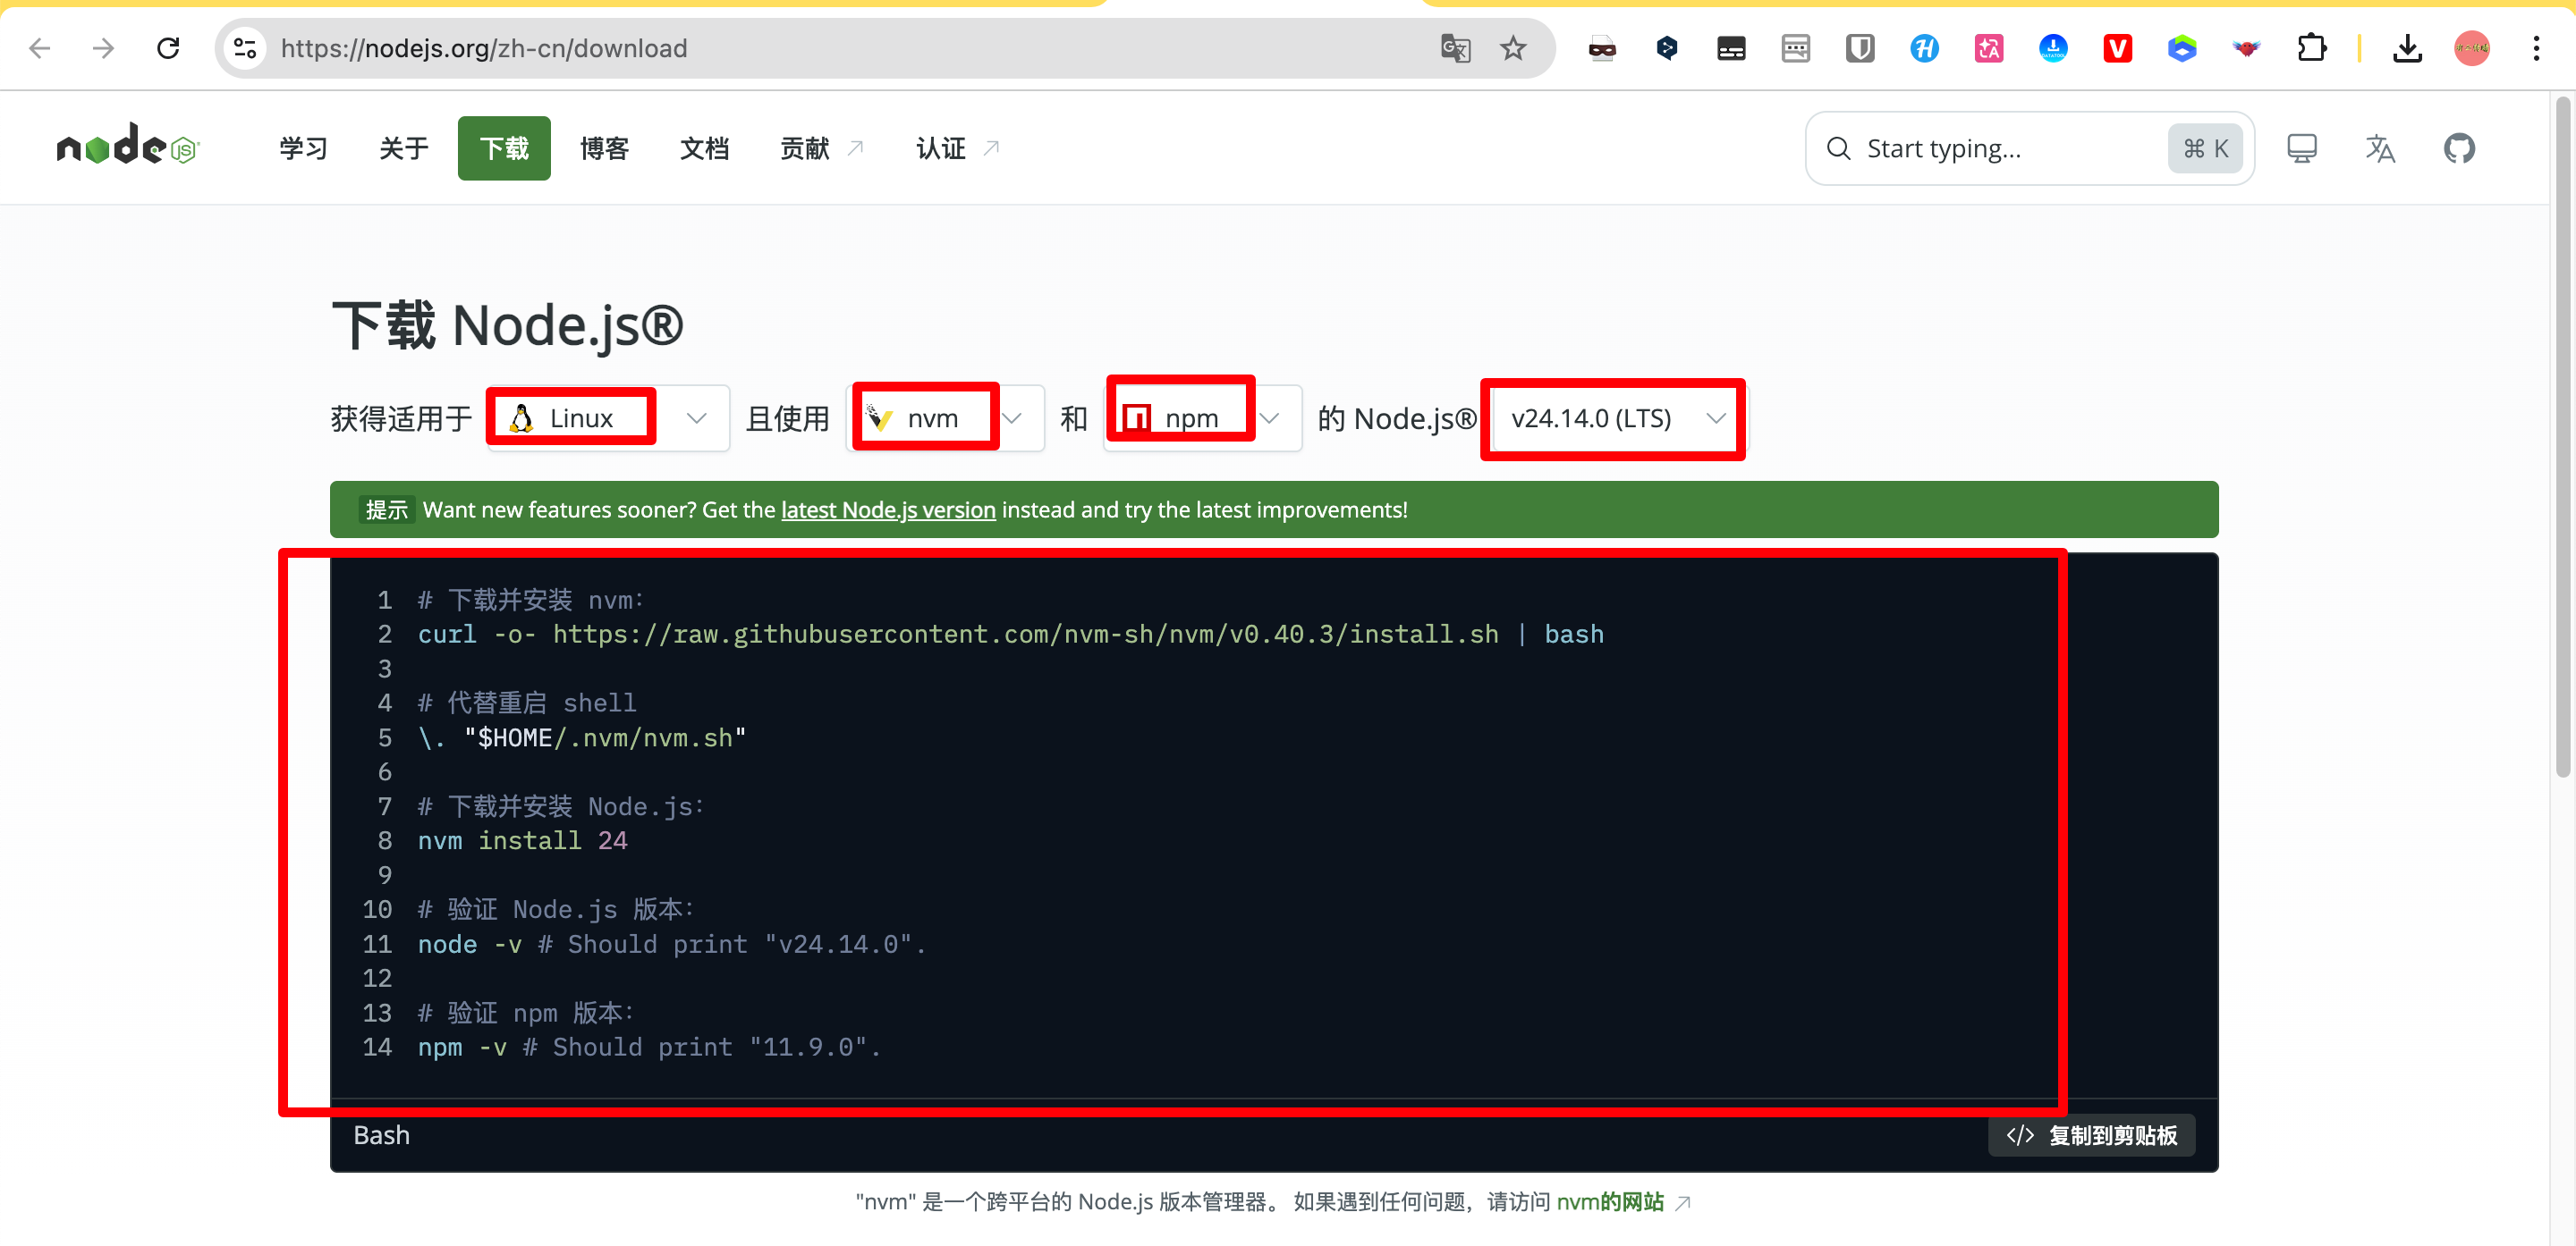
Task: Toggle the theme switcher monitor icon
Action: click(2301, 149)
